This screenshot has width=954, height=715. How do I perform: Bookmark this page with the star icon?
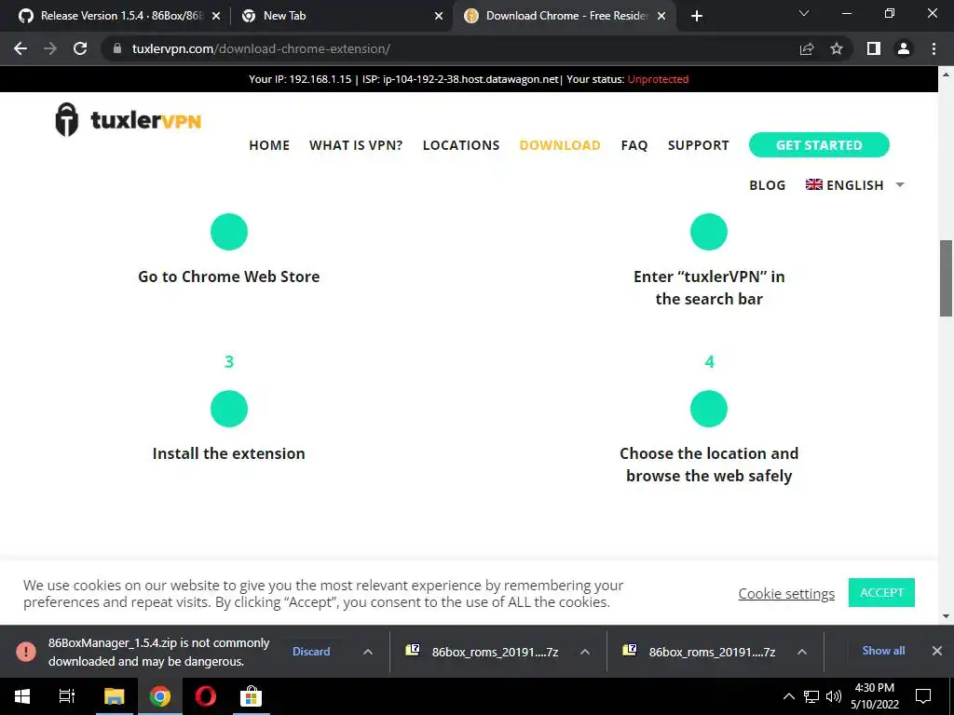point(837,48)
